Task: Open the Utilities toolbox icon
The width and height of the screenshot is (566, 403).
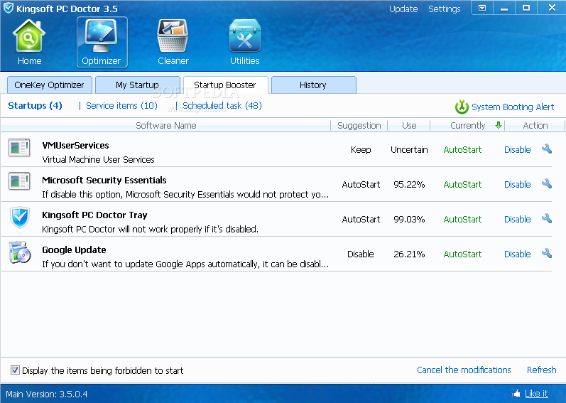Action: (x=245, y=37)
